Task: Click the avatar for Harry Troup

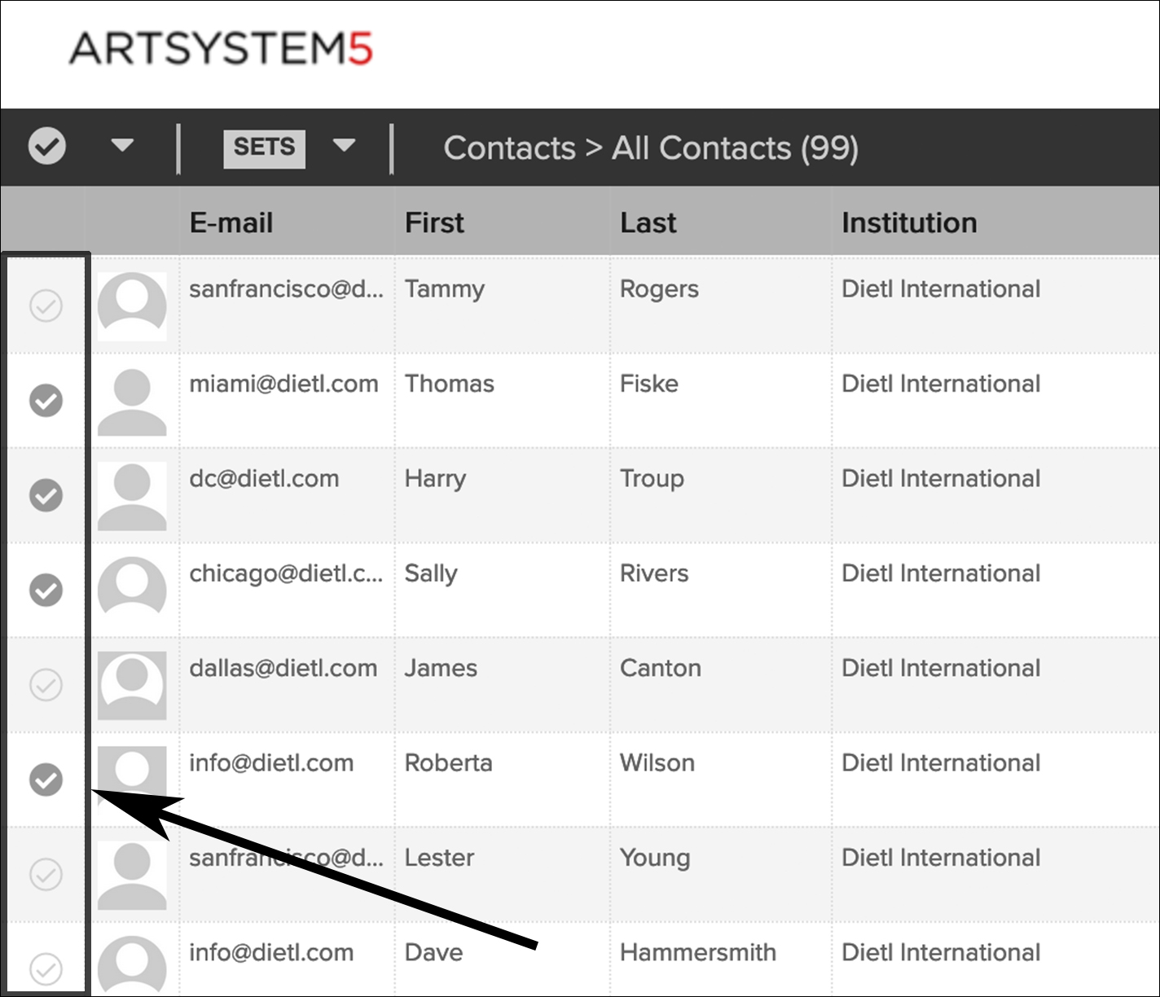Action: point(132,496)
